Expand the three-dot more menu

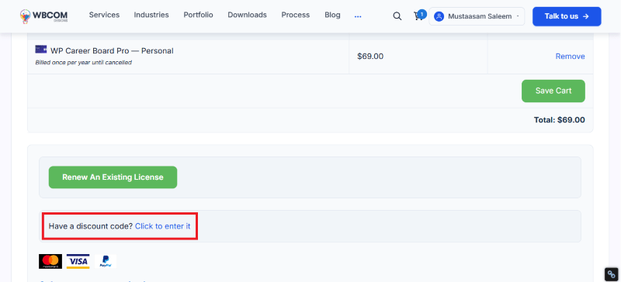[358, 16]
